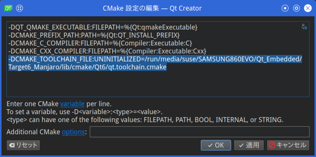Click the empty area of the variables editor
The height and width of the screenshot is (157, 316).
[x=158, y=84]
